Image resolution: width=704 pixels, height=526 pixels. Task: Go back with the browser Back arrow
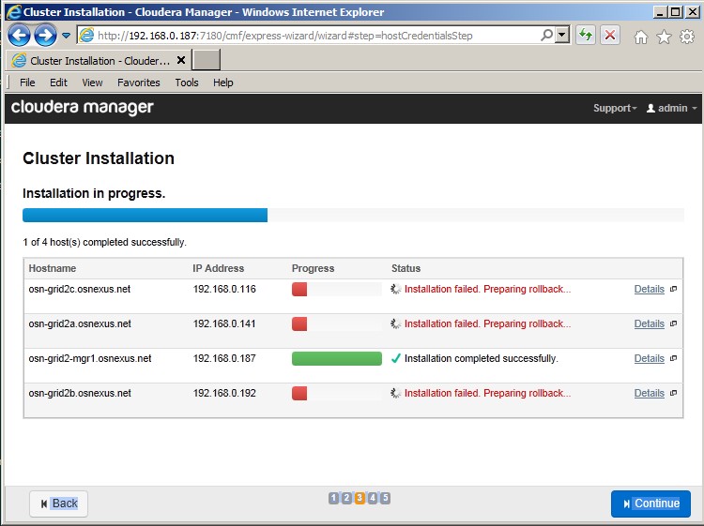[x=20, y=35]
